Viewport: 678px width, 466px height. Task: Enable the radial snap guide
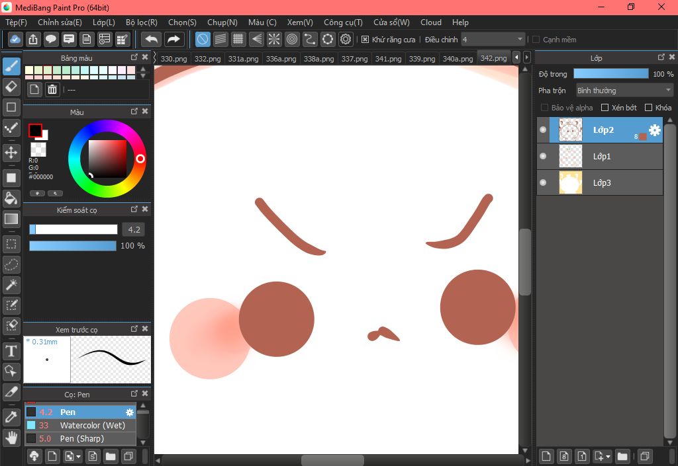pyautogui.click(x=274, y=39)
